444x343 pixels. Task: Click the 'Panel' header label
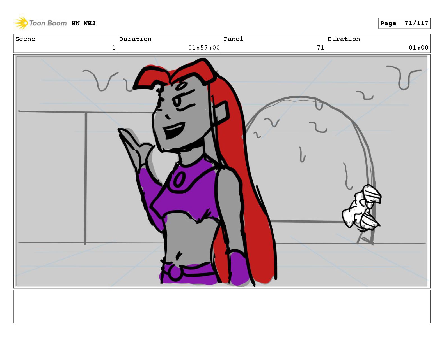coord(233,39)
